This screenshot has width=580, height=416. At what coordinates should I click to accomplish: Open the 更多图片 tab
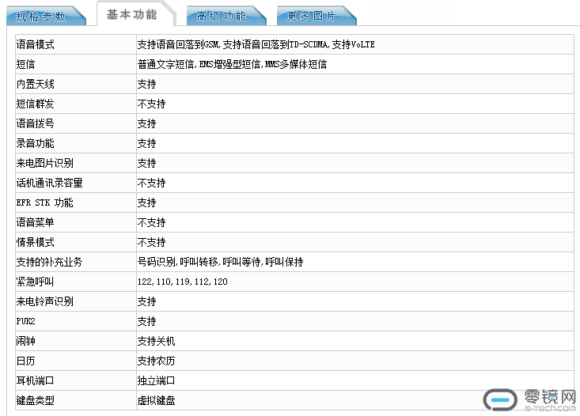point(311,16)
